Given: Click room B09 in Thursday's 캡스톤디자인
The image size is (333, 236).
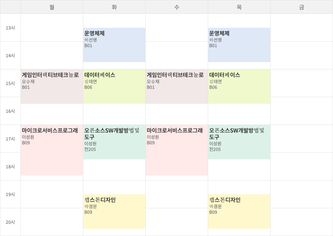Looking at the screenshot, I should [213, 212].
